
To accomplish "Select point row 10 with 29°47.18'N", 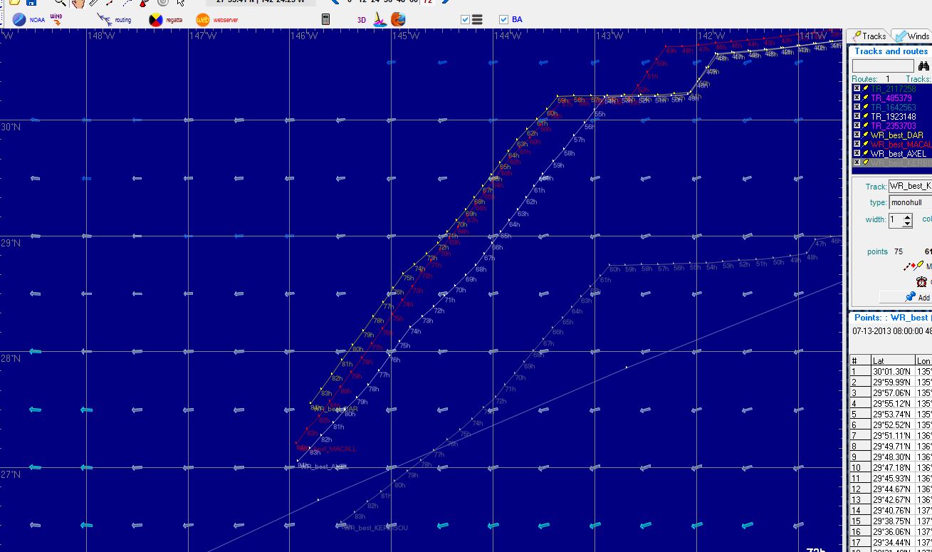I will coord(891,467).
